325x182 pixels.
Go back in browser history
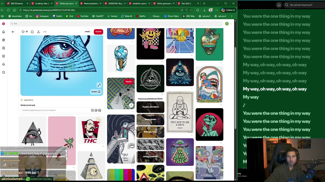coord(2,10)
